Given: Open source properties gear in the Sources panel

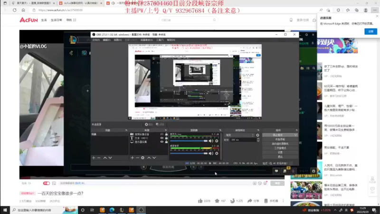Looking at the screenshot, I should coord(143,158).
